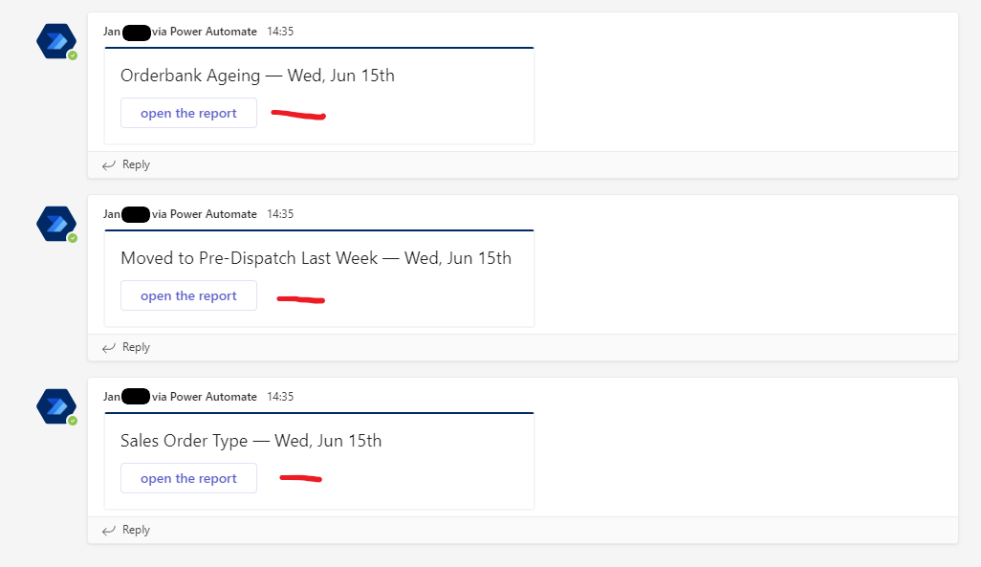Viewport: 981px width, 567px height.
Task: Reply to the Orderbank Ageing message
Action: click(136, 164)
